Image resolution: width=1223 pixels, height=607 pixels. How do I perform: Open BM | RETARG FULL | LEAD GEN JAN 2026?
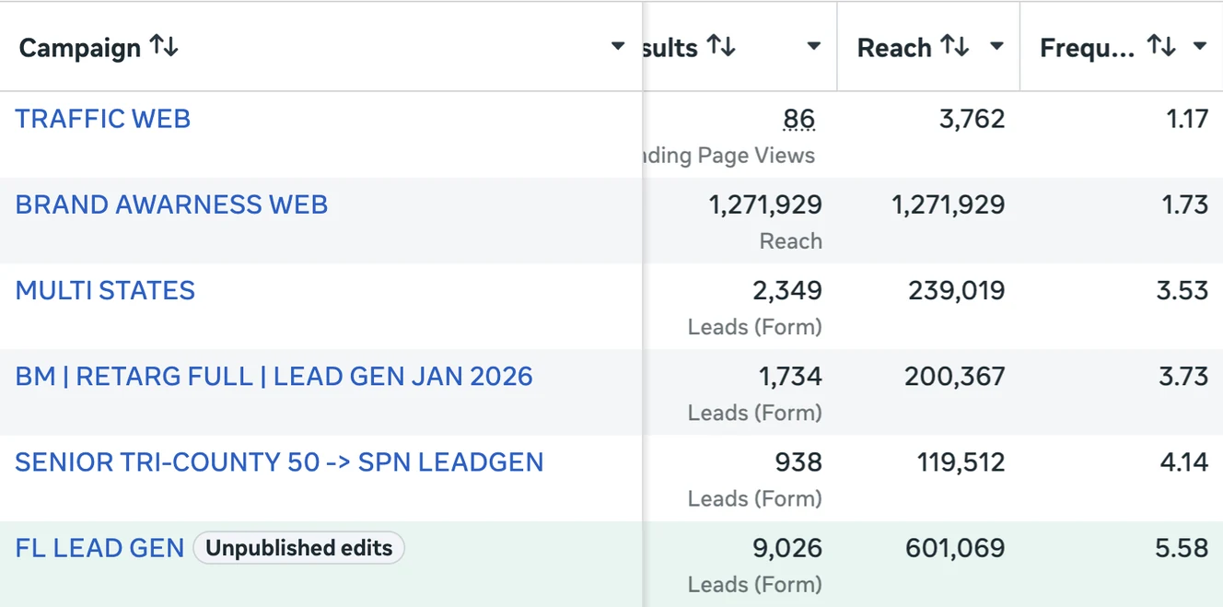click(274, 376)
